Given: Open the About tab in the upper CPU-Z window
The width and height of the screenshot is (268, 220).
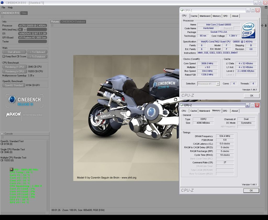Looking at the screenshot, I should pos(235,16).
